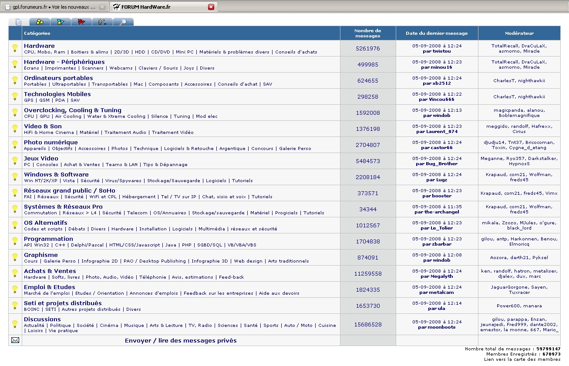Click the magnifying glass search tab

[123, 22]
